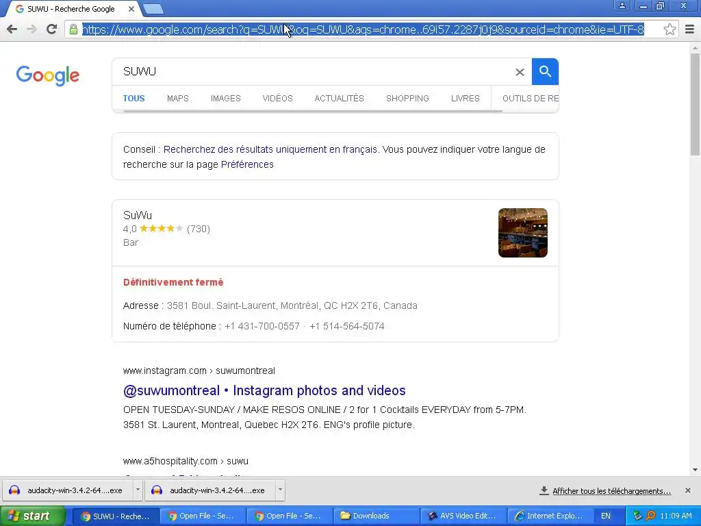Viewport: 701px width, 526px height.
Task: Click the green padlock security icon
Action: (x=73, y=29)
